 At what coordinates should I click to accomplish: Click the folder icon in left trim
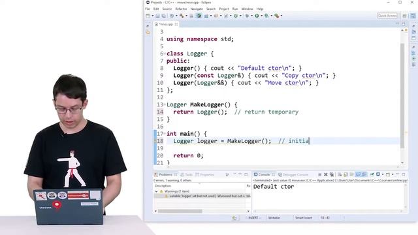coord(148,32)
